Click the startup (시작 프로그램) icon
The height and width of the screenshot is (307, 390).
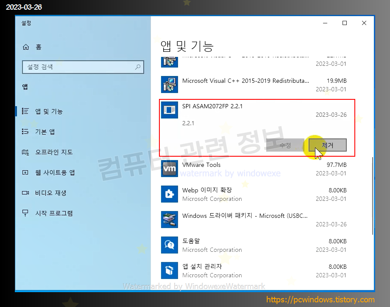[x=25, y=213]
